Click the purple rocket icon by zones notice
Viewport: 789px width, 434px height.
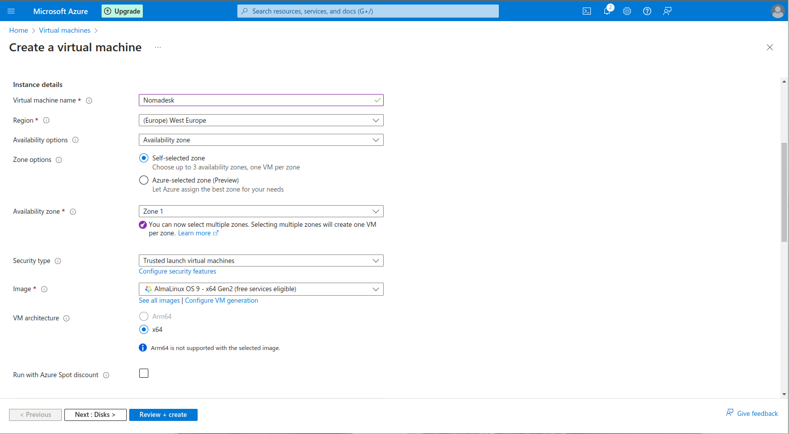click(x=143, y=225)
